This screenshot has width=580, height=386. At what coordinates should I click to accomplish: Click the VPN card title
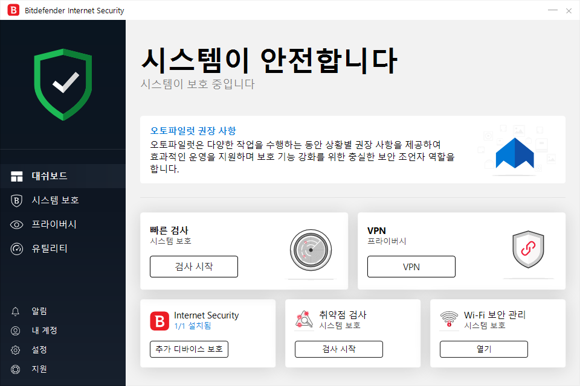pos(376,231)
